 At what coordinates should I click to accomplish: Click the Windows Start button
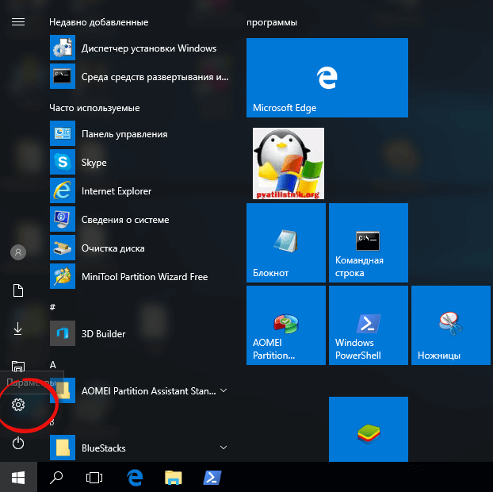[18, 478]
